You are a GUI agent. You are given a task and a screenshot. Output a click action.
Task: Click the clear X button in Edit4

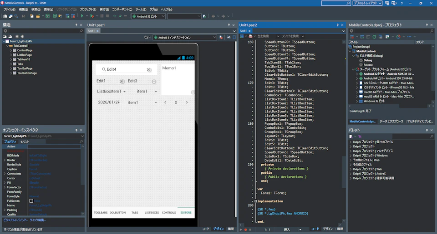coord(149,70)
